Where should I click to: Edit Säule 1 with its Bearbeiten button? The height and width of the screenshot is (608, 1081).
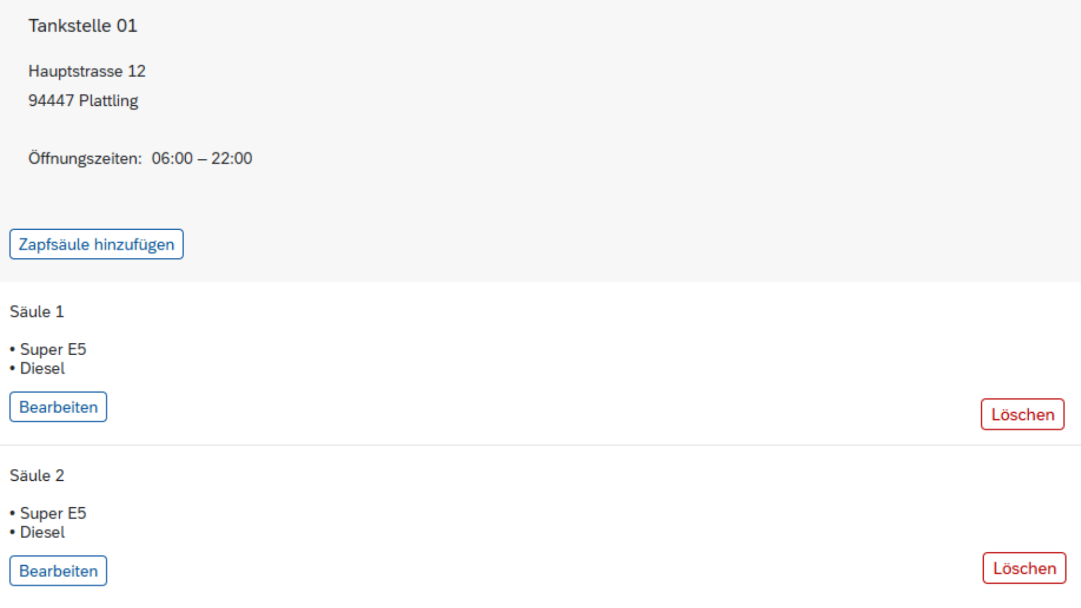[58, 407]
